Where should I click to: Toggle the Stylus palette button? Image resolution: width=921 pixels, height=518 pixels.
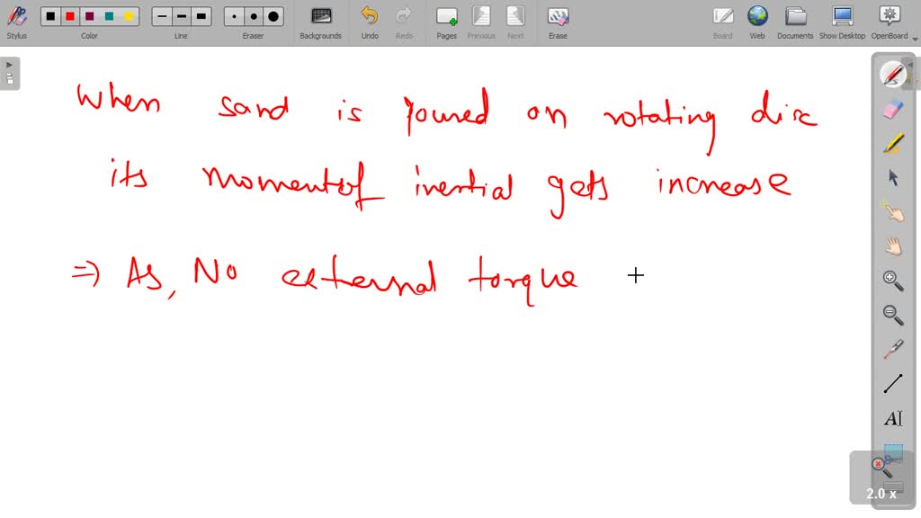tap(16, 22)
